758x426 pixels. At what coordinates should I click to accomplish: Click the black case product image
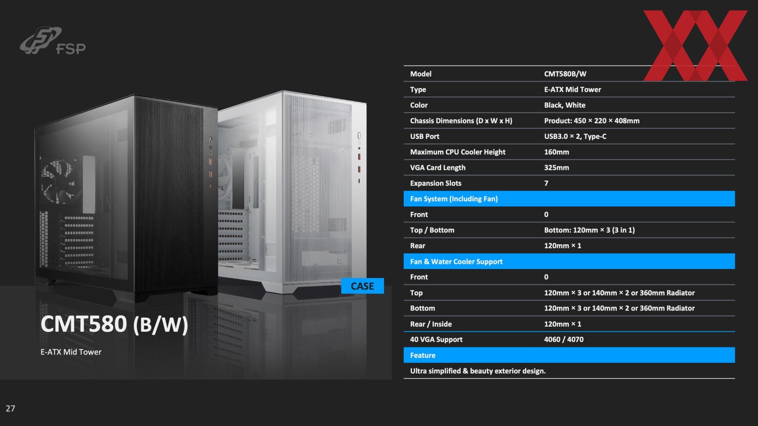click(126, 198)
